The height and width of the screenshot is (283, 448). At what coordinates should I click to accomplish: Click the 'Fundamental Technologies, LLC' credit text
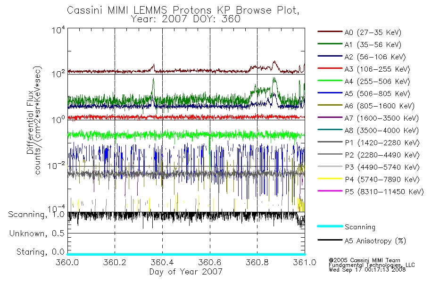372,265
